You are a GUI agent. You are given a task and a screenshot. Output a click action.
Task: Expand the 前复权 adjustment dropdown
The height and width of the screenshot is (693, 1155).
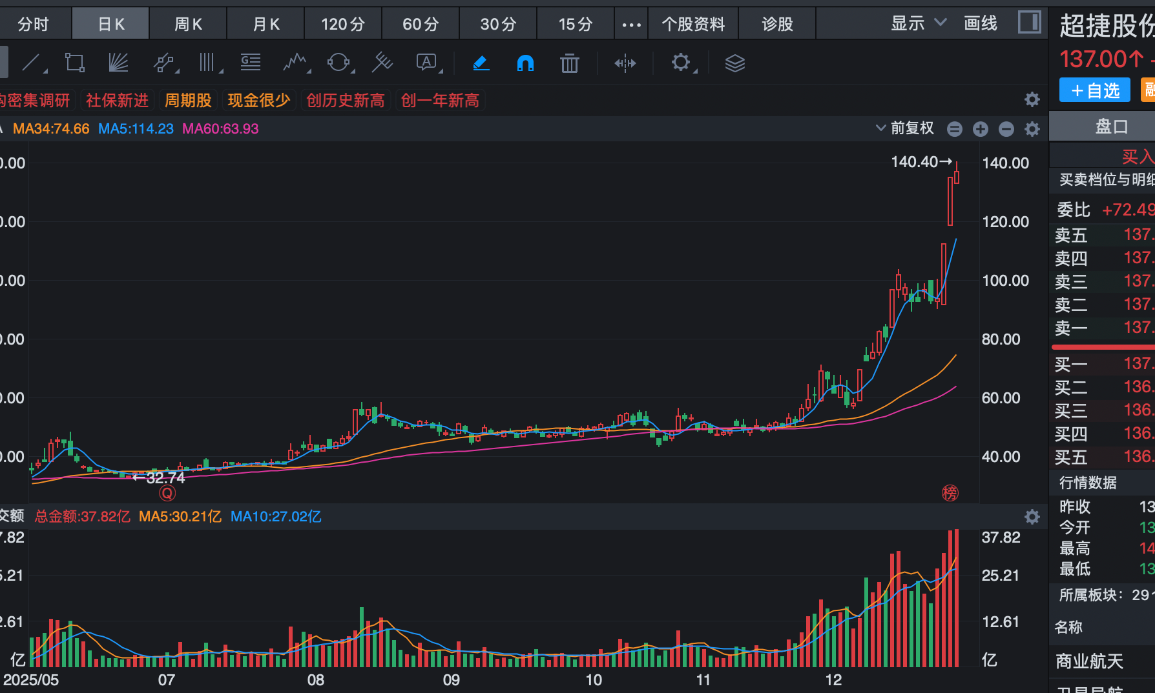pyautogui.click(x=905, y=128)
